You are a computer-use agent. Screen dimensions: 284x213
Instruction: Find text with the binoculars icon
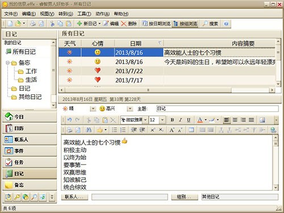click(89, 130)
